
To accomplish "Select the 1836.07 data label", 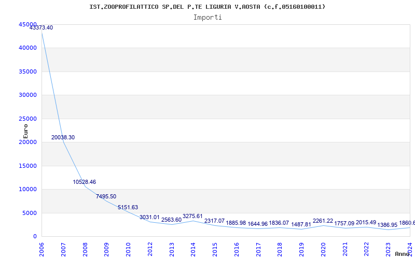I will tap(279, 223).
